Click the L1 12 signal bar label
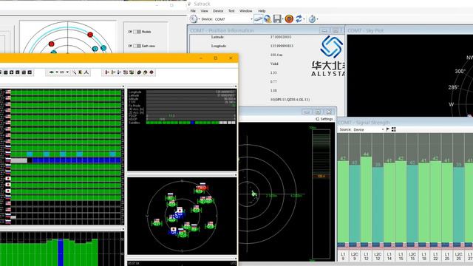Viewport: 473px width, 266px height. [x=366, y=256]
